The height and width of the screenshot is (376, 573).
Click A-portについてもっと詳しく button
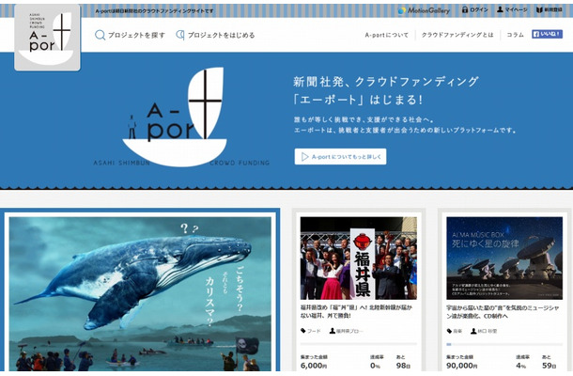pos(340,157)
